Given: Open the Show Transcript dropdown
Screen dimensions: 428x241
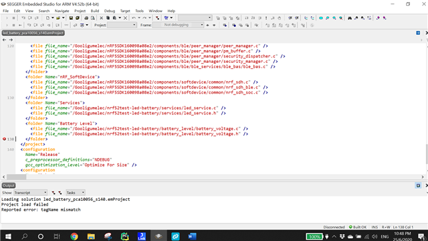Looking at the screenshot, I should coord(31,193).
